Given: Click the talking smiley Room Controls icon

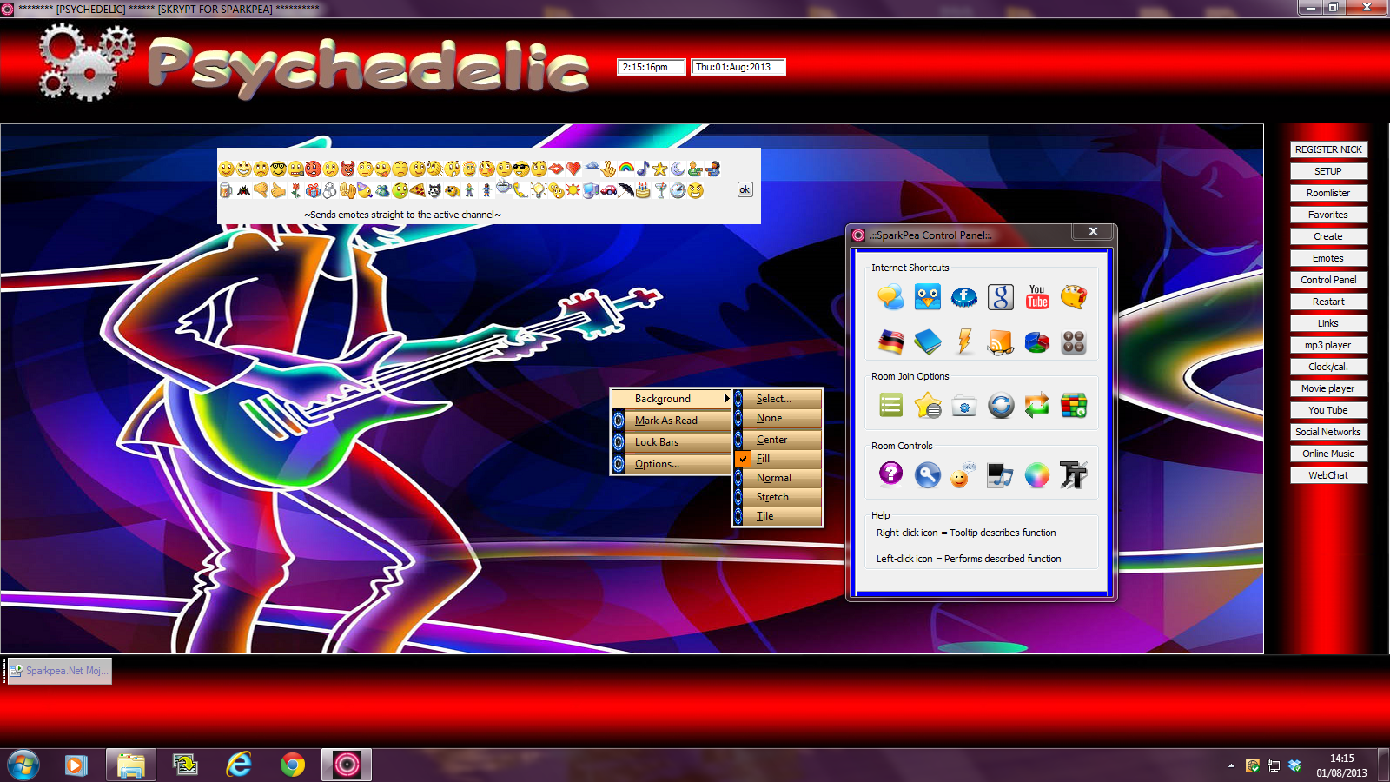Looking at the screenshot, I should (x=963, y=474).
